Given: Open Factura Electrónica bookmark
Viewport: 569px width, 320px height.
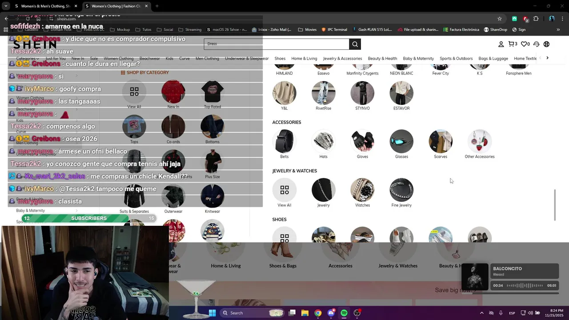Looking at the screenshot, I should pyautogui.click(x=461, y=30).
